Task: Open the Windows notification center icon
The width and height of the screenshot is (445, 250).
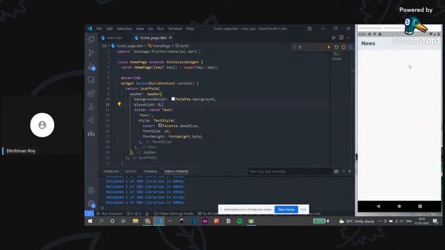Action: 435,221
